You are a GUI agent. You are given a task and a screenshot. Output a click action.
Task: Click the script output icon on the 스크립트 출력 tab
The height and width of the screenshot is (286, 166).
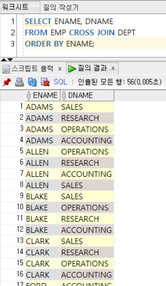click(6, 69)
